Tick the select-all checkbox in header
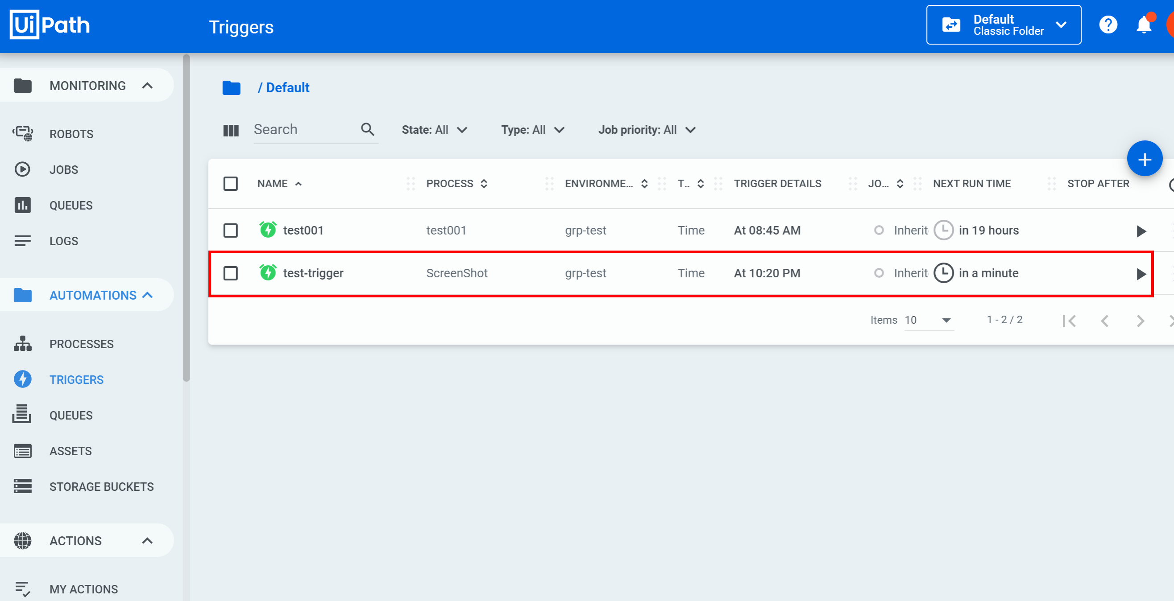The image size is (1174, 601). click(231, 184)
